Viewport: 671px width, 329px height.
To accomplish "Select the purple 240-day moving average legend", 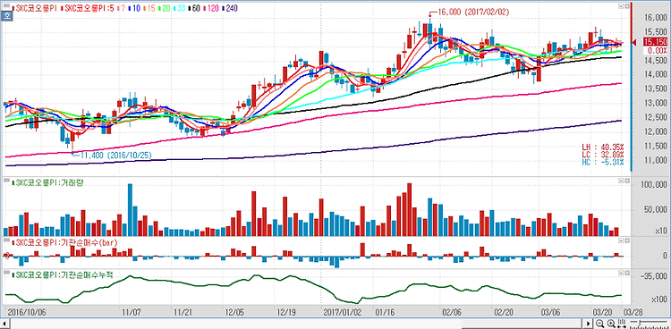I will click(x=229, y=8).
